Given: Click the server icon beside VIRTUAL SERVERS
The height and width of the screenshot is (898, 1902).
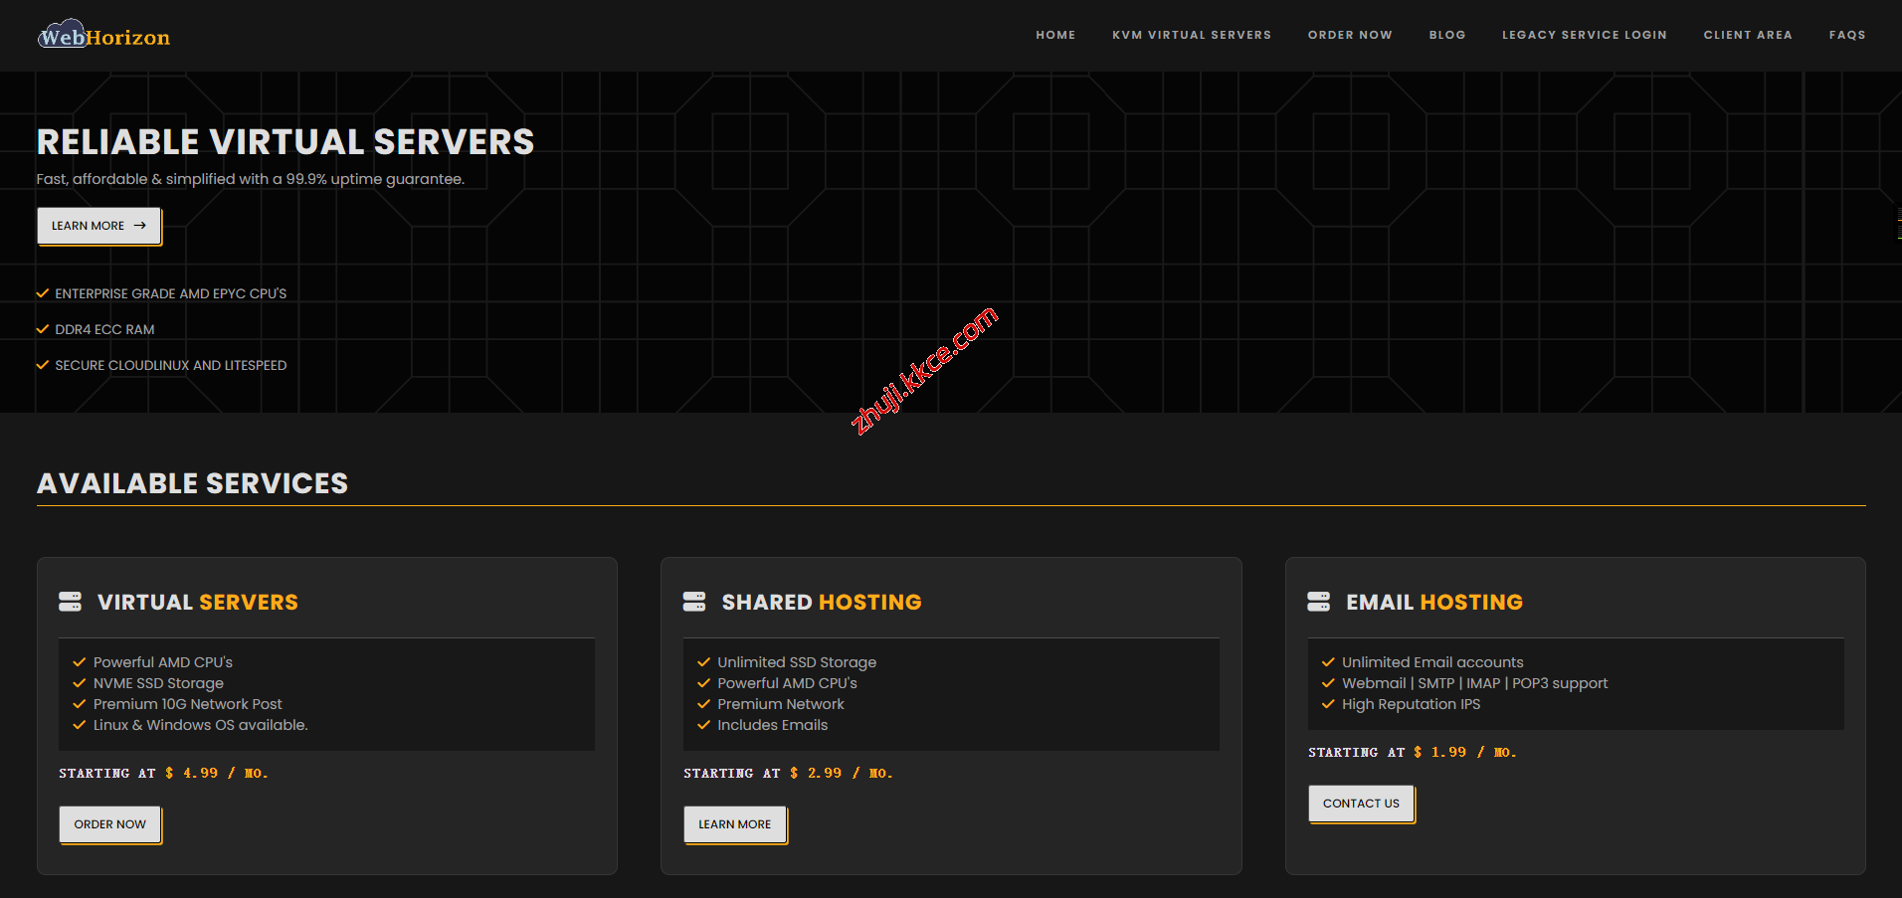Looking at the screenshot, I should point(70,601).
